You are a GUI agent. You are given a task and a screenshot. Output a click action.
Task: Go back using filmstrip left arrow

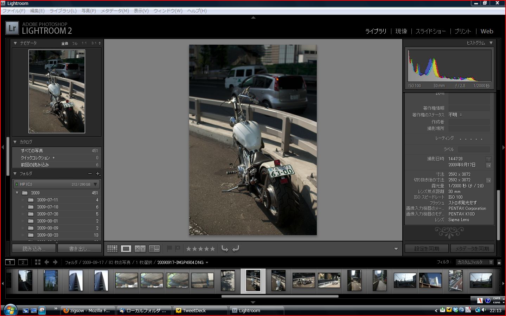pos(47,262)
